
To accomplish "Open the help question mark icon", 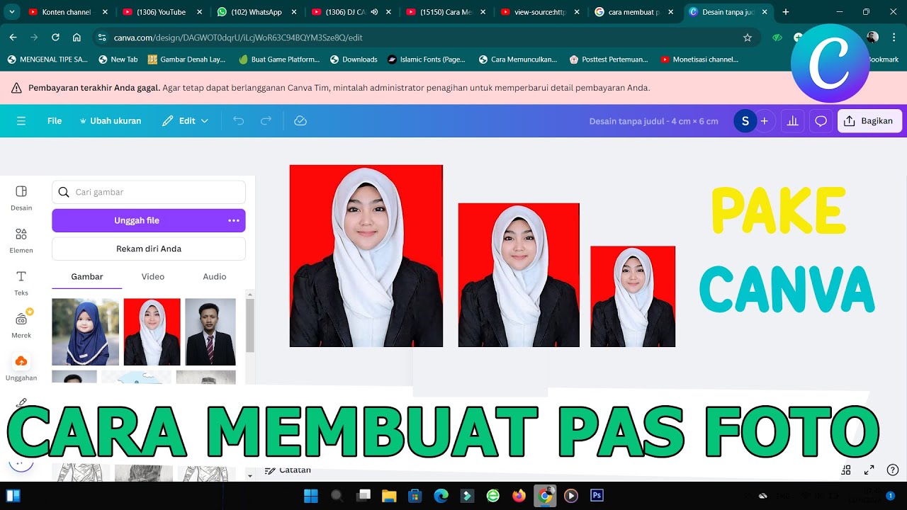I will [893, 470].
